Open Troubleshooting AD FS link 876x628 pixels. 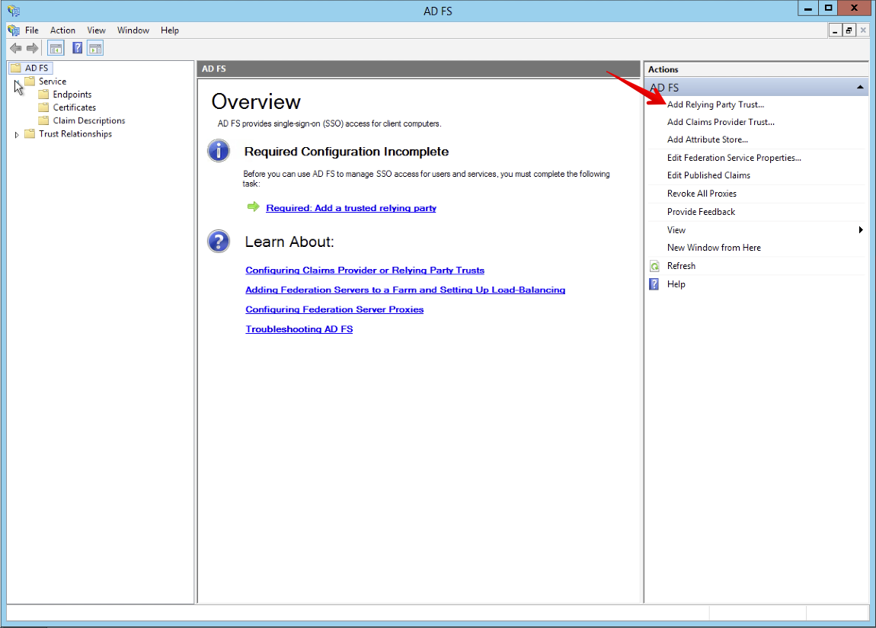coord(299,329)
